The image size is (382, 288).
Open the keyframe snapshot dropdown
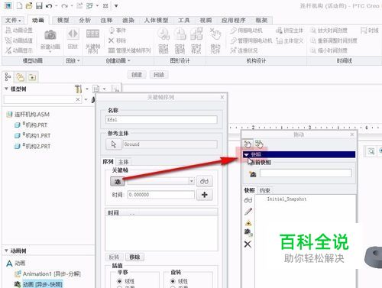pyautogui.click(x=192, y=181)
